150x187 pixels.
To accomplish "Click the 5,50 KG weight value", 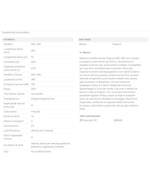I will click(118, 120).
